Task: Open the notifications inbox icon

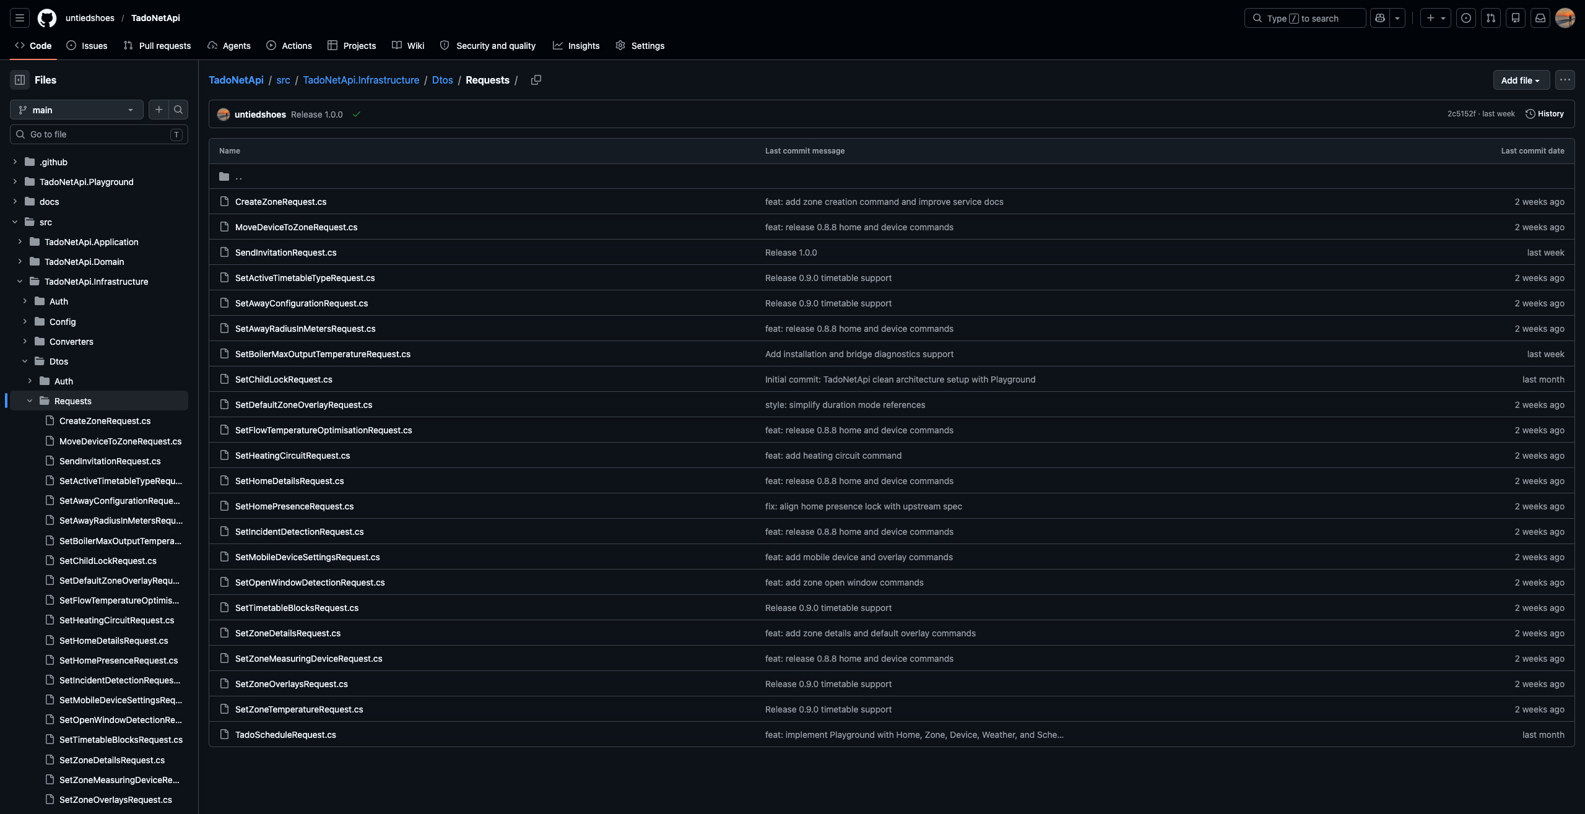Action: tap(1540, 18)
